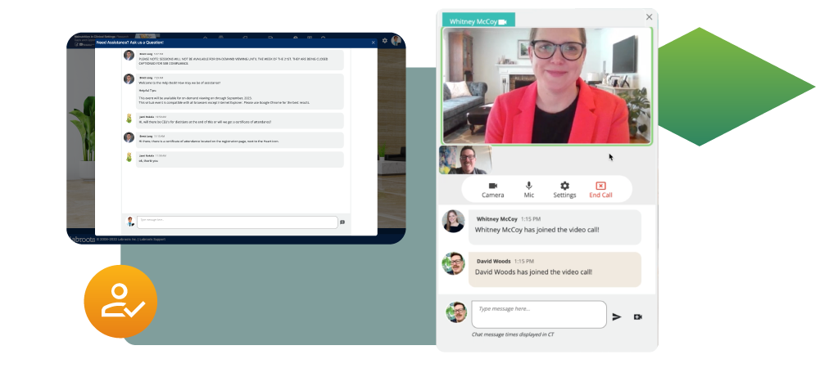820x368 pixels.
Task: Open settings gear in Labroots window header
Action: pos(385,41)
